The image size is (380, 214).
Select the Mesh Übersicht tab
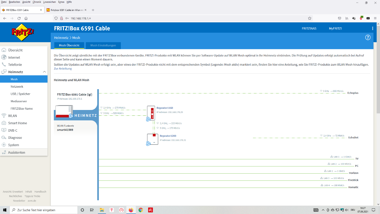tap(69, 45)
